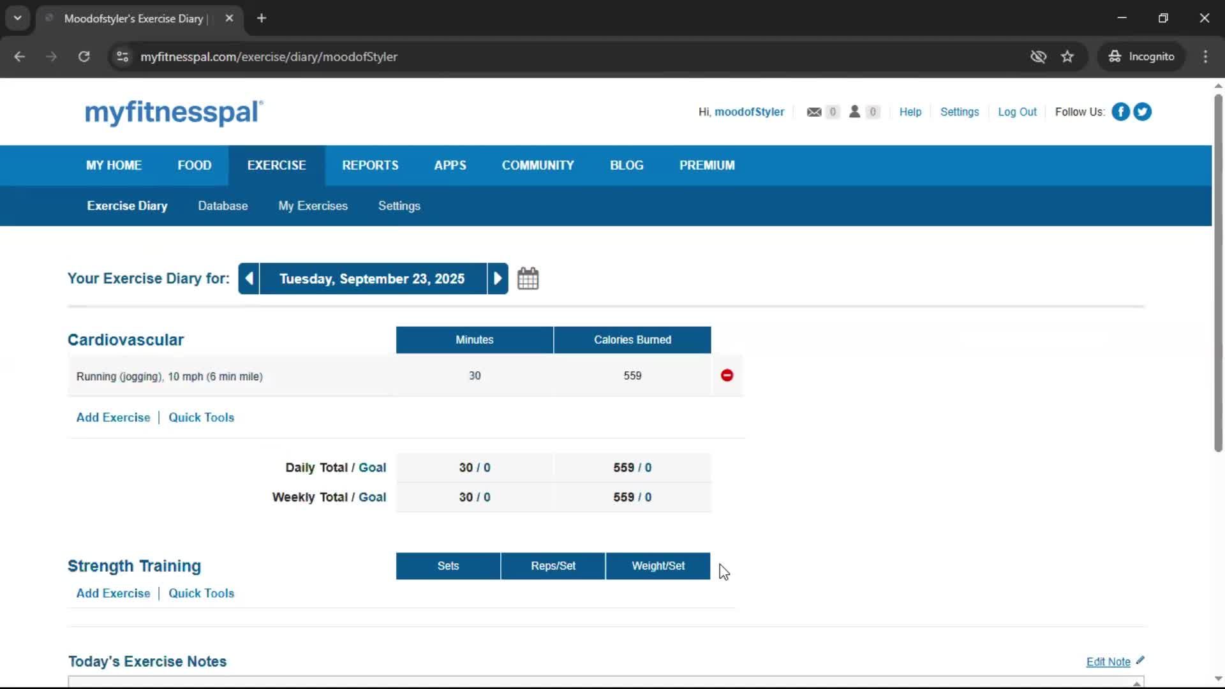Go to next day arrow
Viewport: 1225px width, 689px height.
point(498,279)
